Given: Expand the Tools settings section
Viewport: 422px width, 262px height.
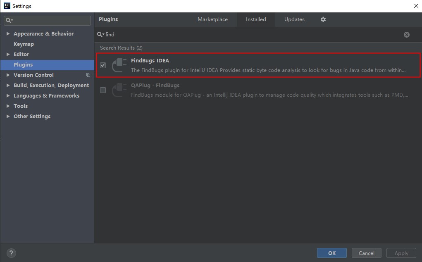Looking at the screenshot, I should pyautogui.click(x=8, y=106).
